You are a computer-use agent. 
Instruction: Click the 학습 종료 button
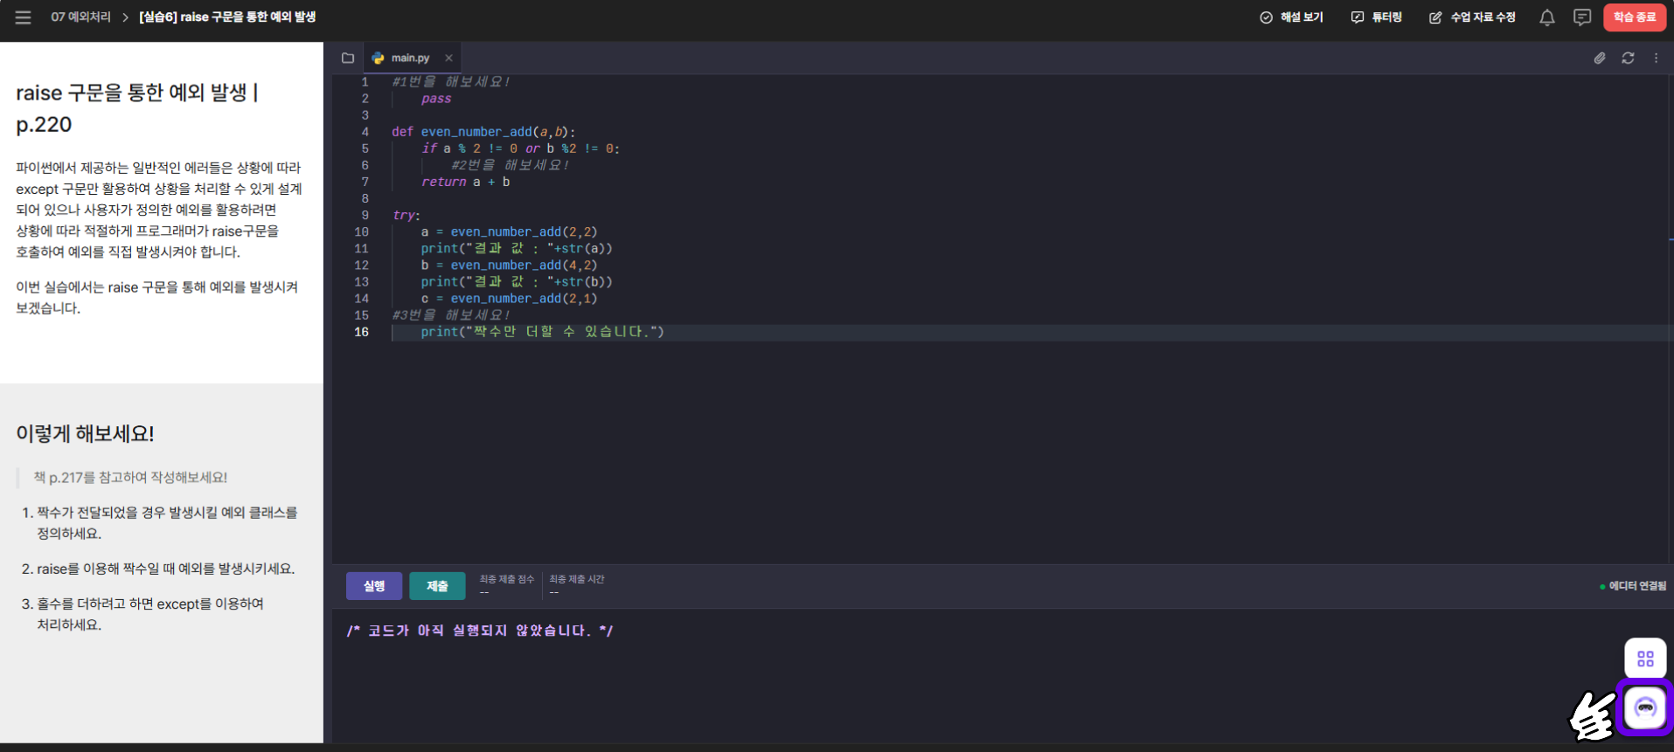pyautogui.click(x=1634, y=17)
